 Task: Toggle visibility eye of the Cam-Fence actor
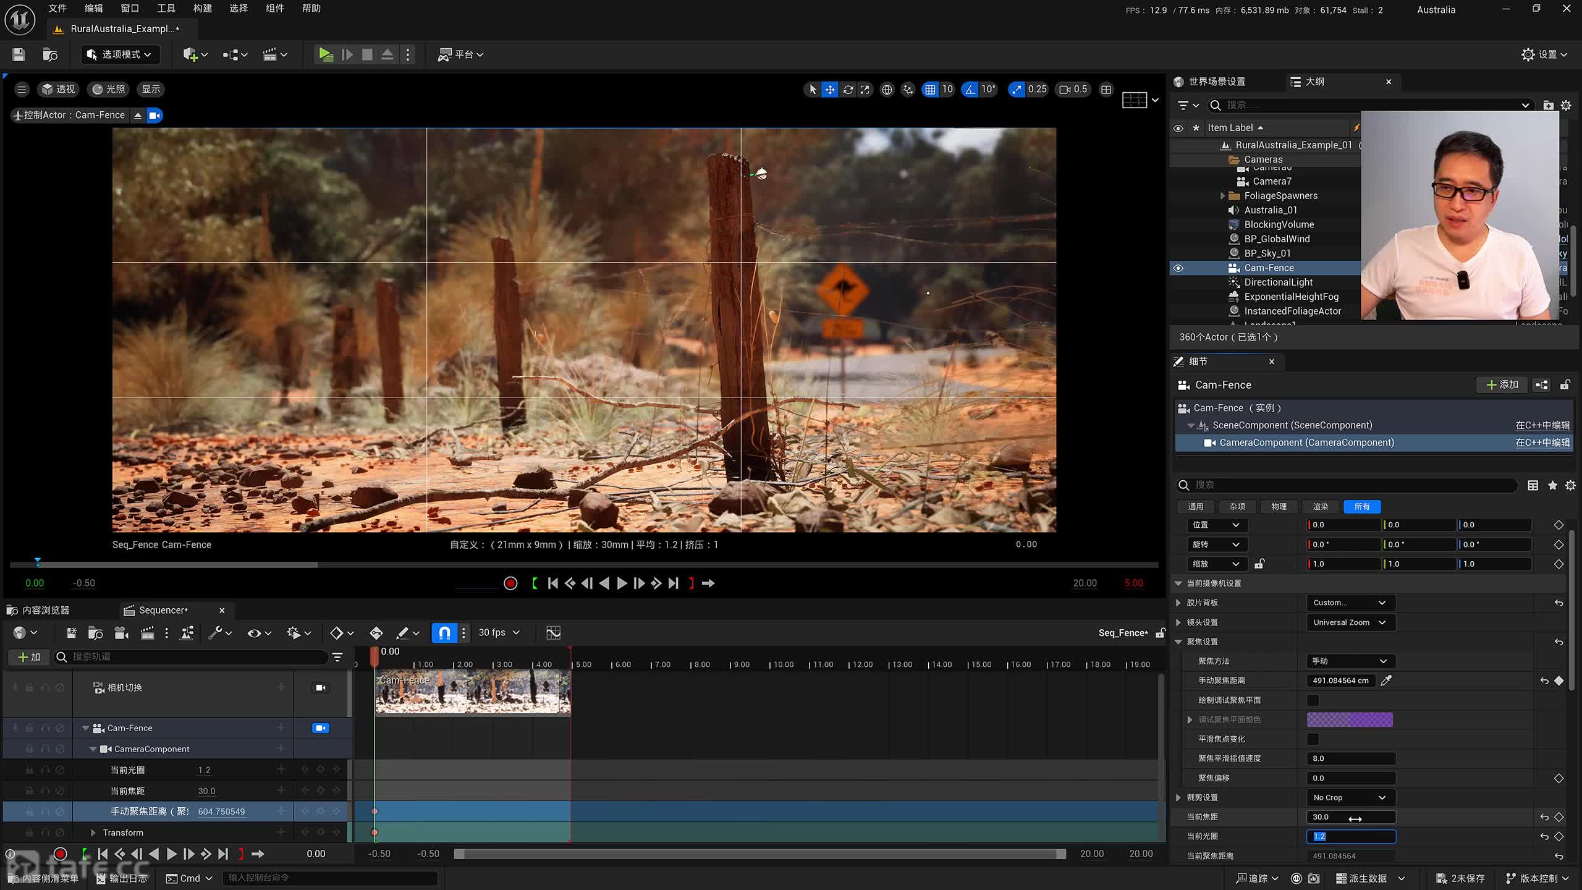[x=1178, y=268]
